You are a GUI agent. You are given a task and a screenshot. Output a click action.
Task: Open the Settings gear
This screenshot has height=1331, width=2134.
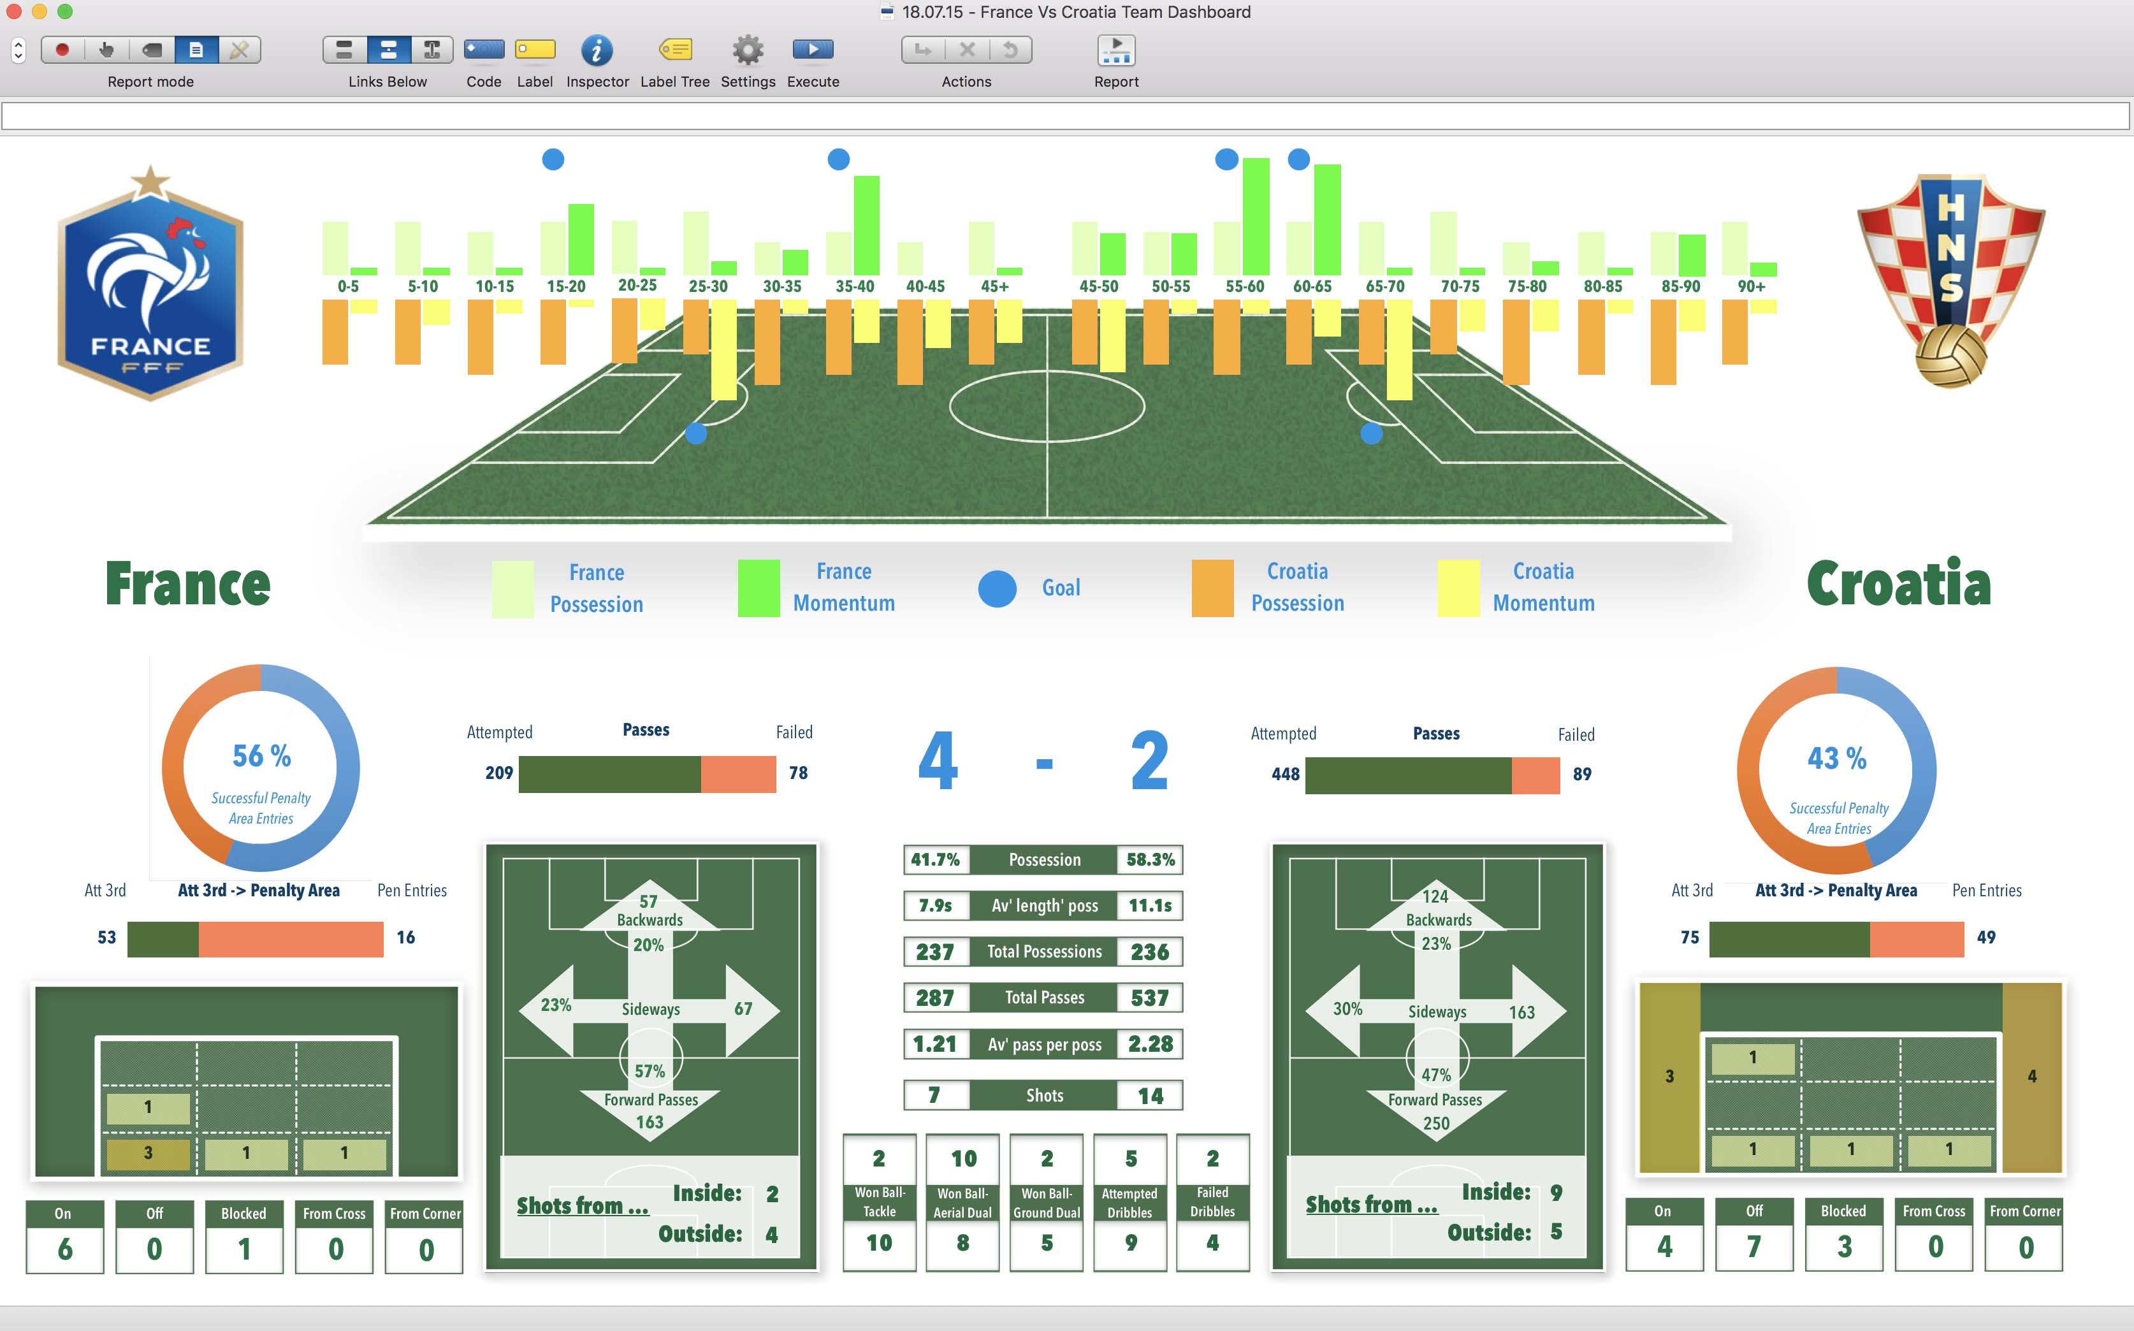click(x=747, y=50)
